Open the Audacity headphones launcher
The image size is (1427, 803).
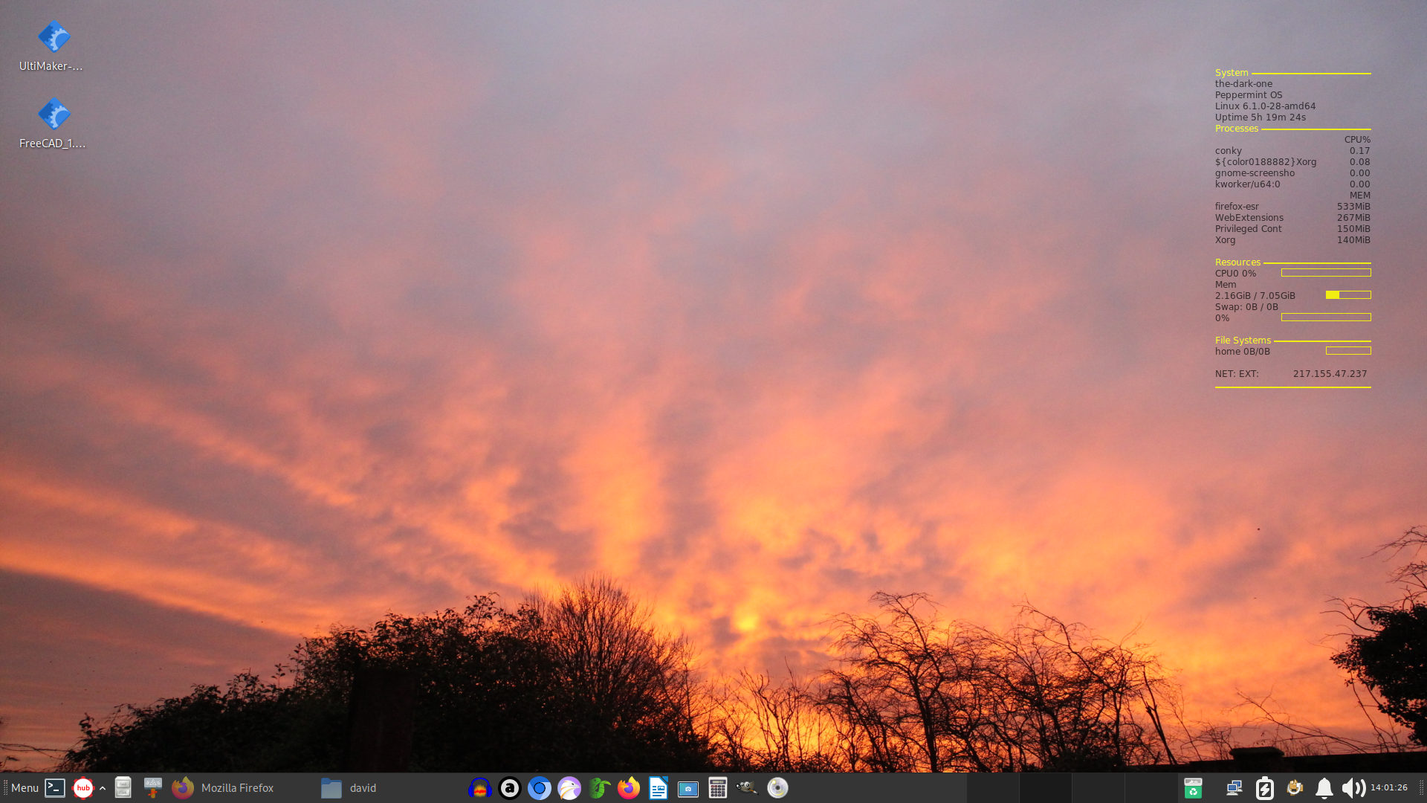(x=480, y=788)
